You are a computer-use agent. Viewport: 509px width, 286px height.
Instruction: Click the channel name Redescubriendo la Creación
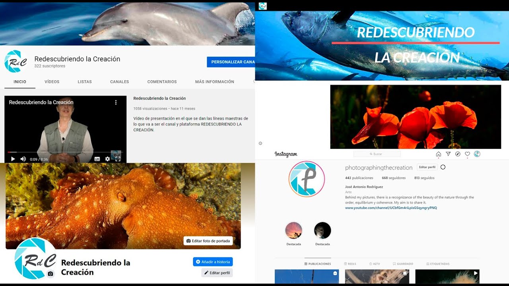click(x=77, y=59)
